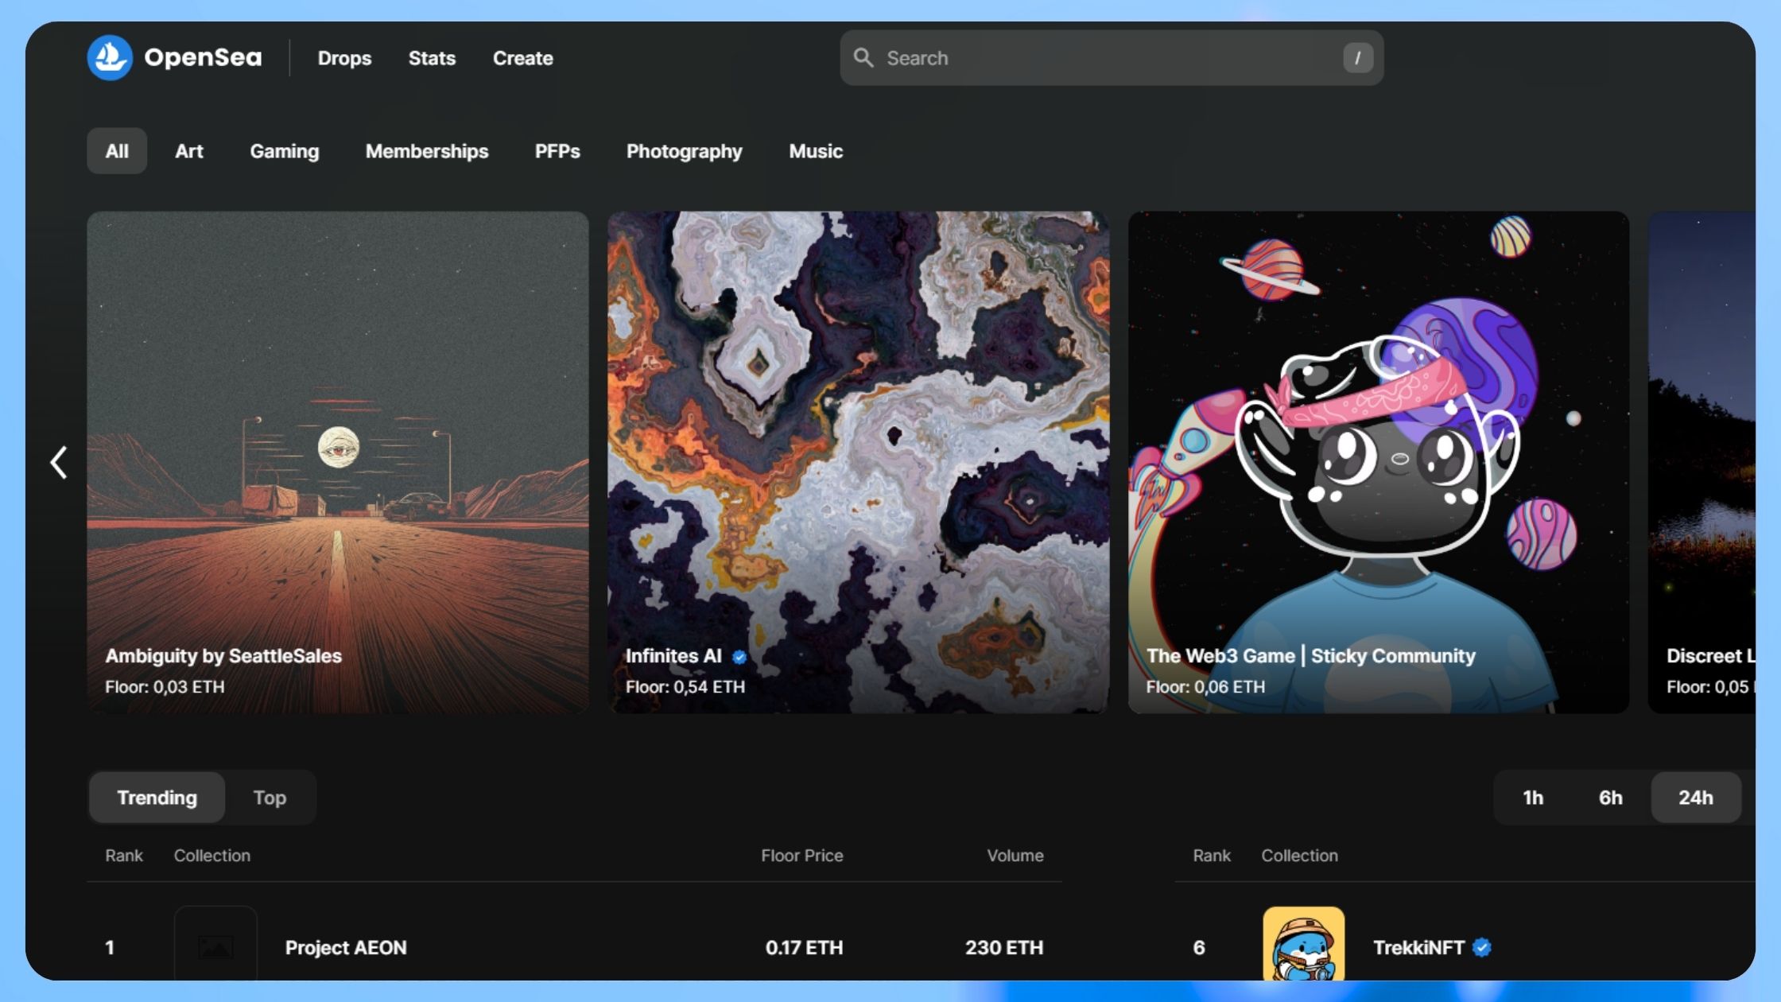Set the time range to 6h

pos(1611,798)
